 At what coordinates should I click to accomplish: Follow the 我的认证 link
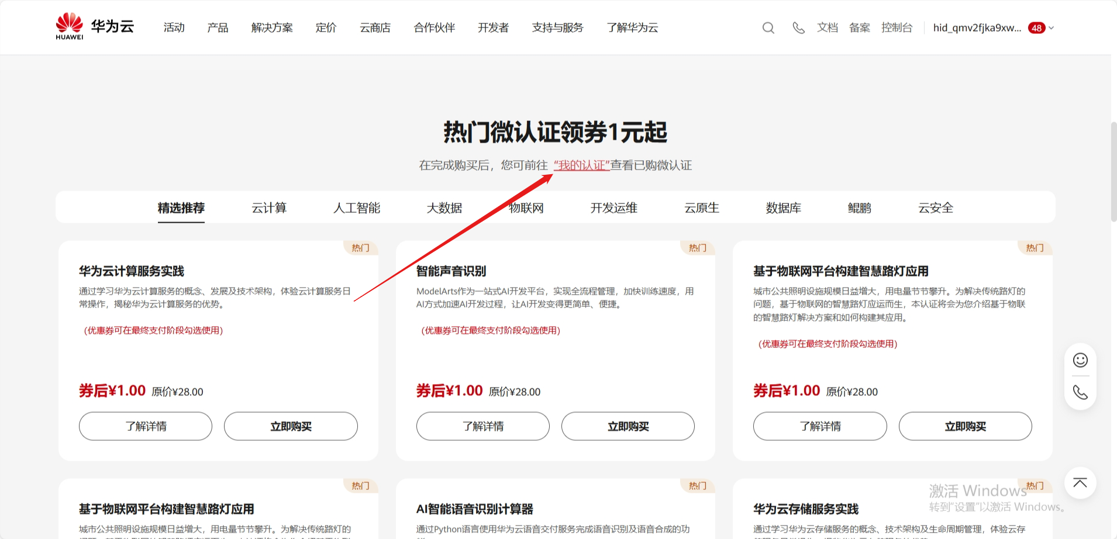point(582,165)
